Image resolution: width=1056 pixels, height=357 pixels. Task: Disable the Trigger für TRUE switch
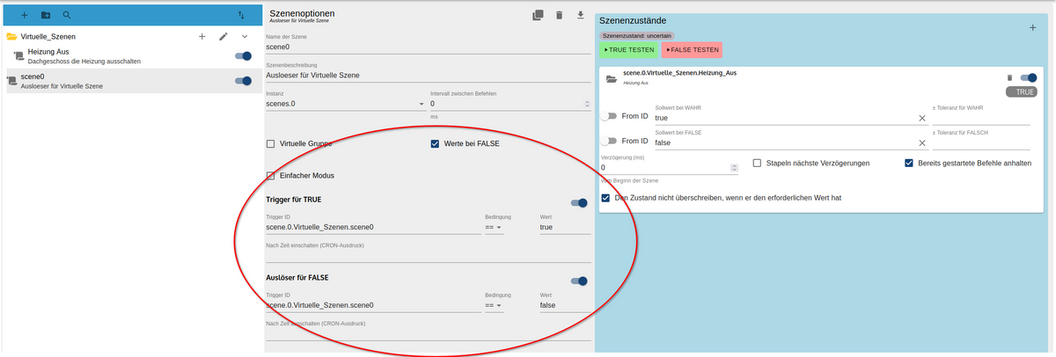tap(579, 203)
